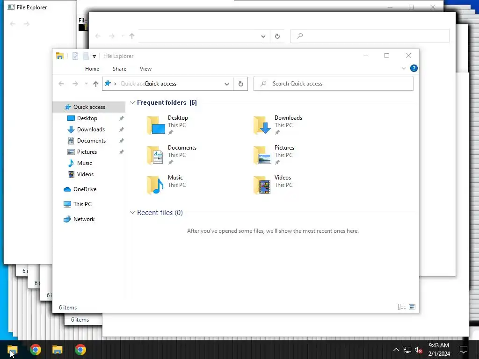Select Quick access in navigation pane
Image resolution: width=479 pixels, height=359 pixels.
click(x=89, y=107)
